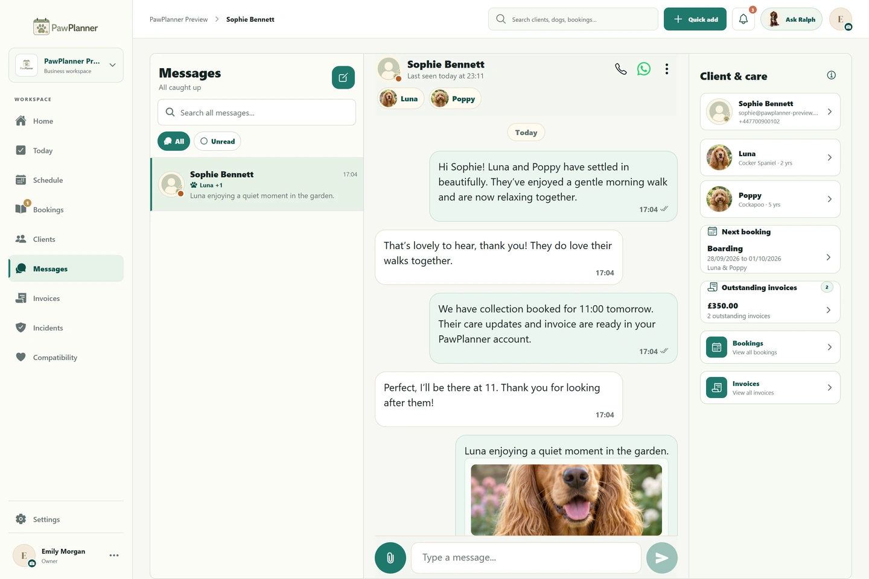Click the Ask Ralph button
Viewport: 869px width, 579px height.
(x=791, y=19)
